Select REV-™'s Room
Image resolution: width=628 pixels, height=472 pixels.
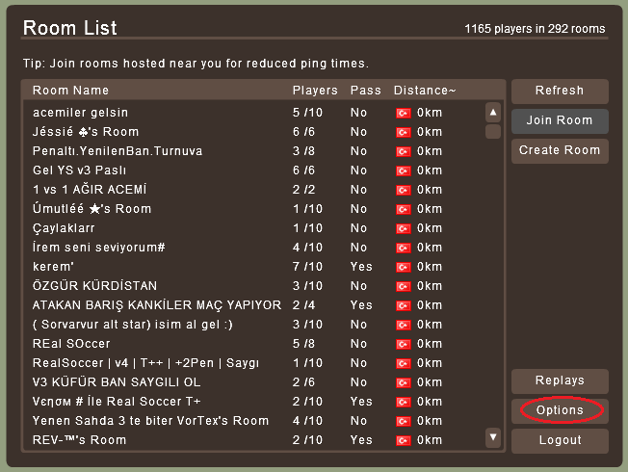pyautogui.click(x=254, y=440)
